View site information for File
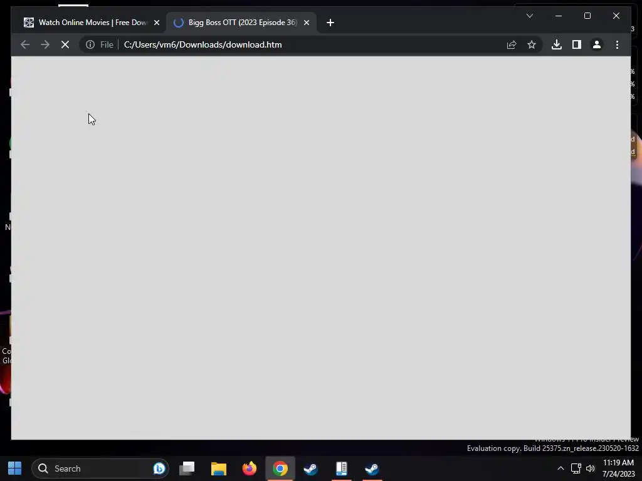Screen dimensions: 642x481 100,44
